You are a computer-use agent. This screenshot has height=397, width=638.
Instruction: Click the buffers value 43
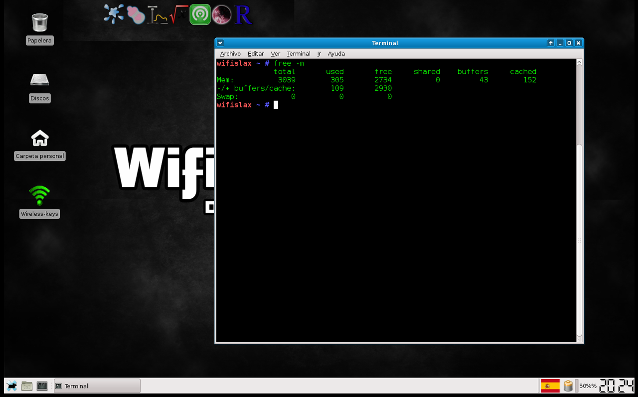(483, 80)
